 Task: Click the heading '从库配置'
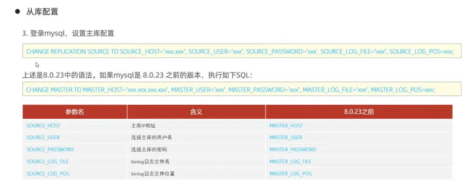tap(42, 12)
